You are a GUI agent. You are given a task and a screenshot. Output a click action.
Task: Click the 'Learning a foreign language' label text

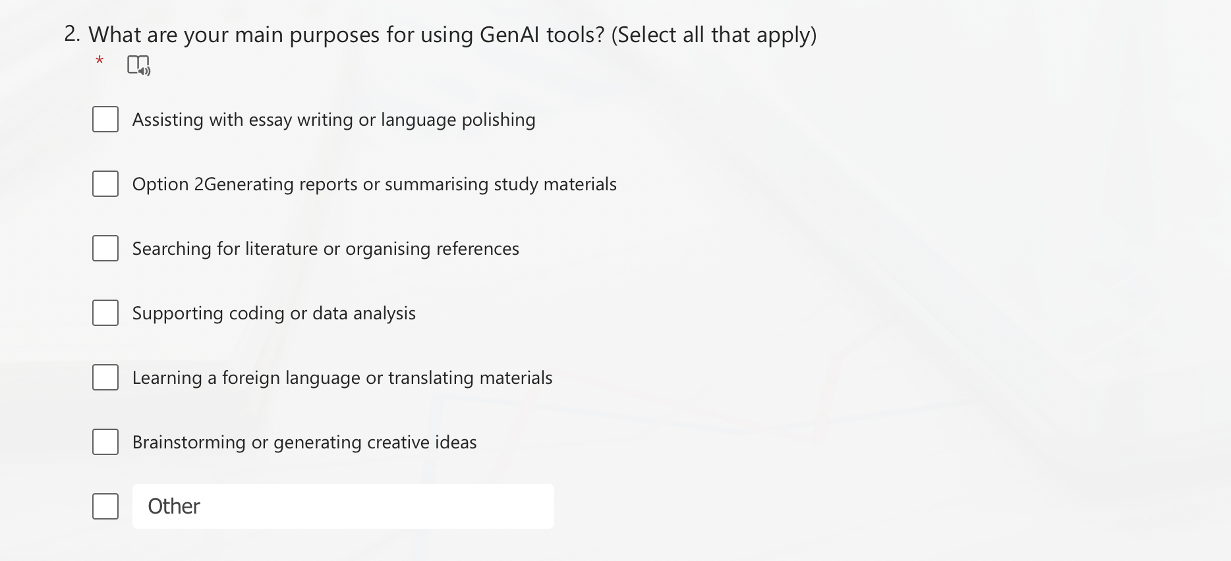pos(342,378)
